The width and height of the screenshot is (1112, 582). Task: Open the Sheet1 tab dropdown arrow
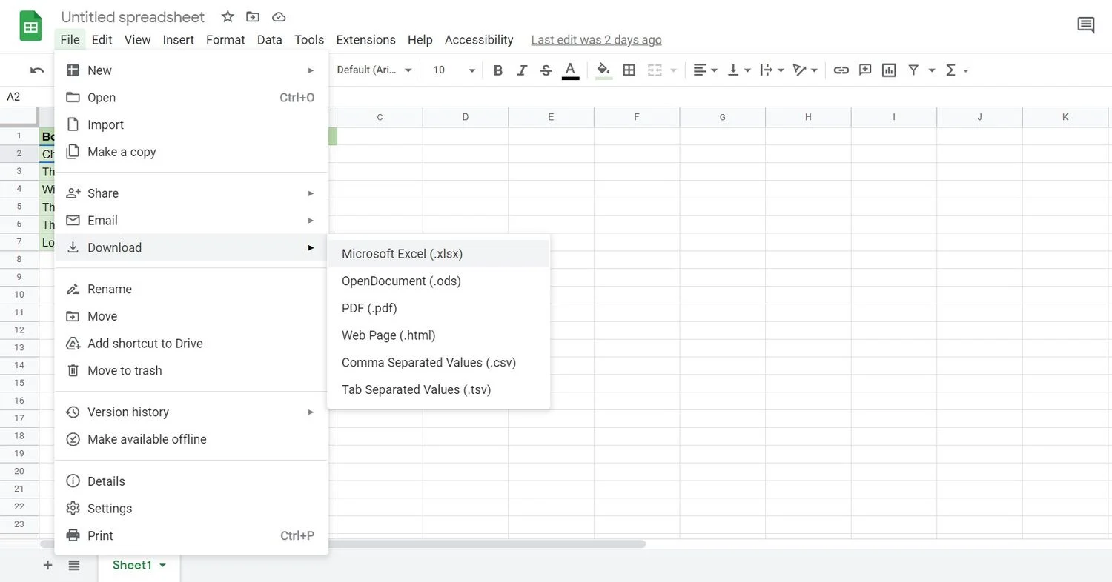tap(163, 566)
